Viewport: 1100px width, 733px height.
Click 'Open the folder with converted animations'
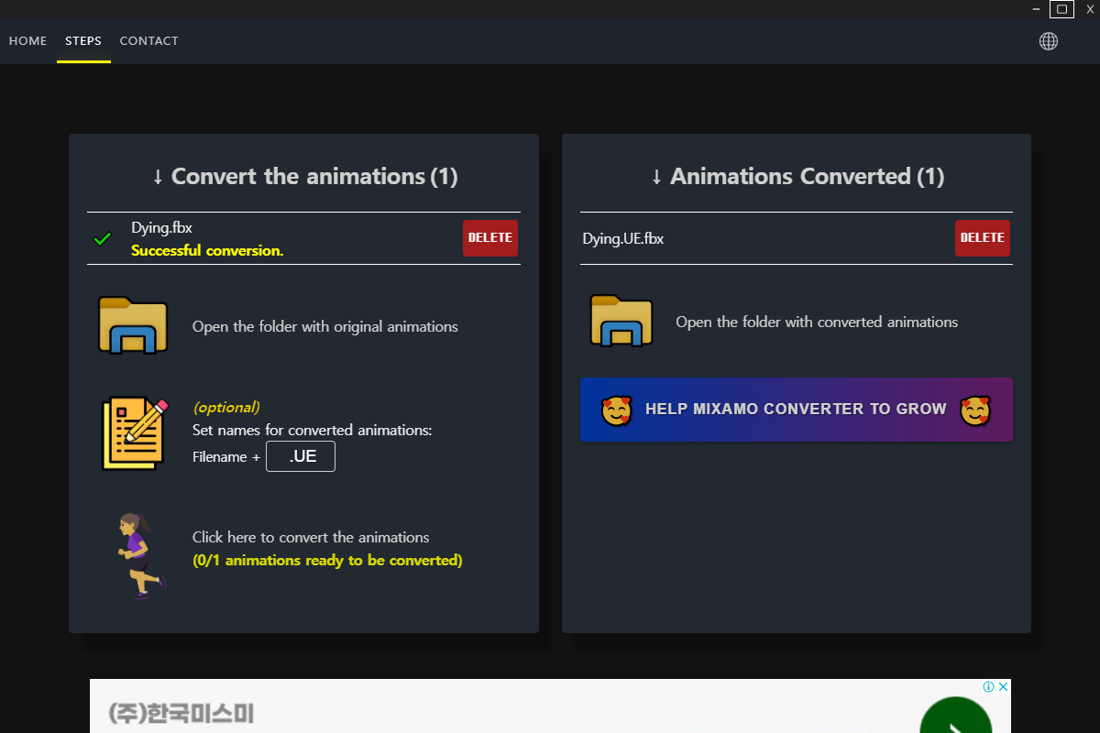click(x=817, y=322)
